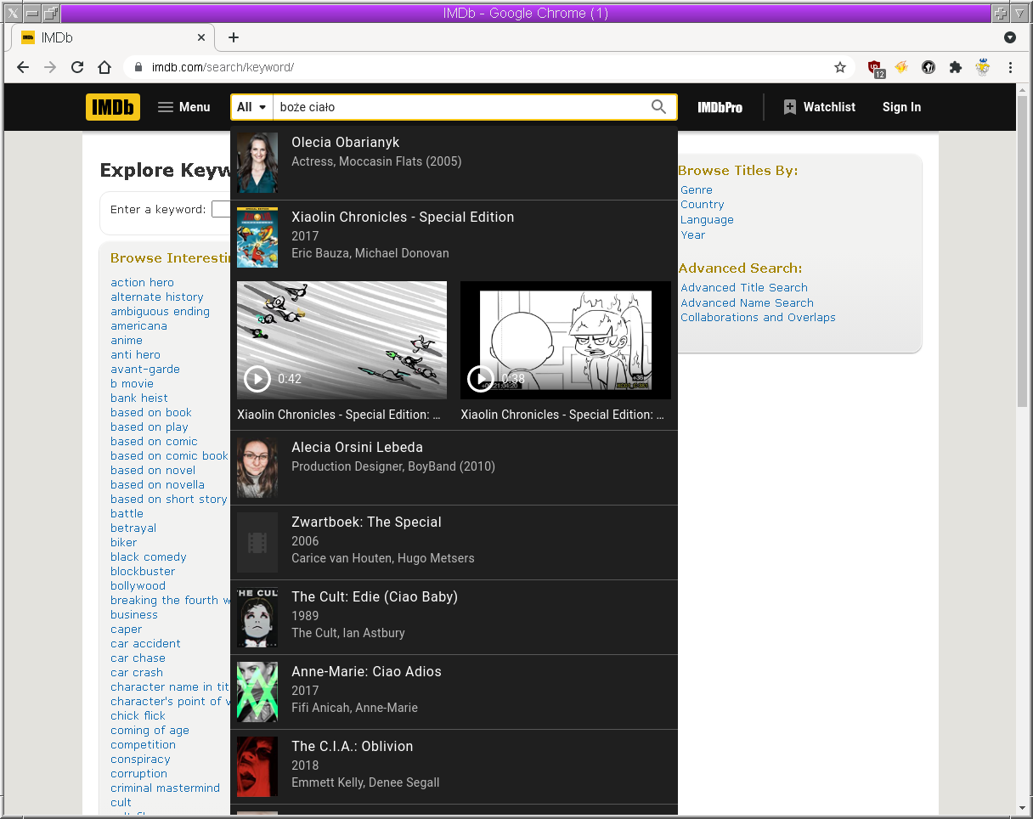This screenshot has height=819, width=1033.
Task: Select Zwartboek: The Special result
Action: pyautogui.click(x=454, y=543)
